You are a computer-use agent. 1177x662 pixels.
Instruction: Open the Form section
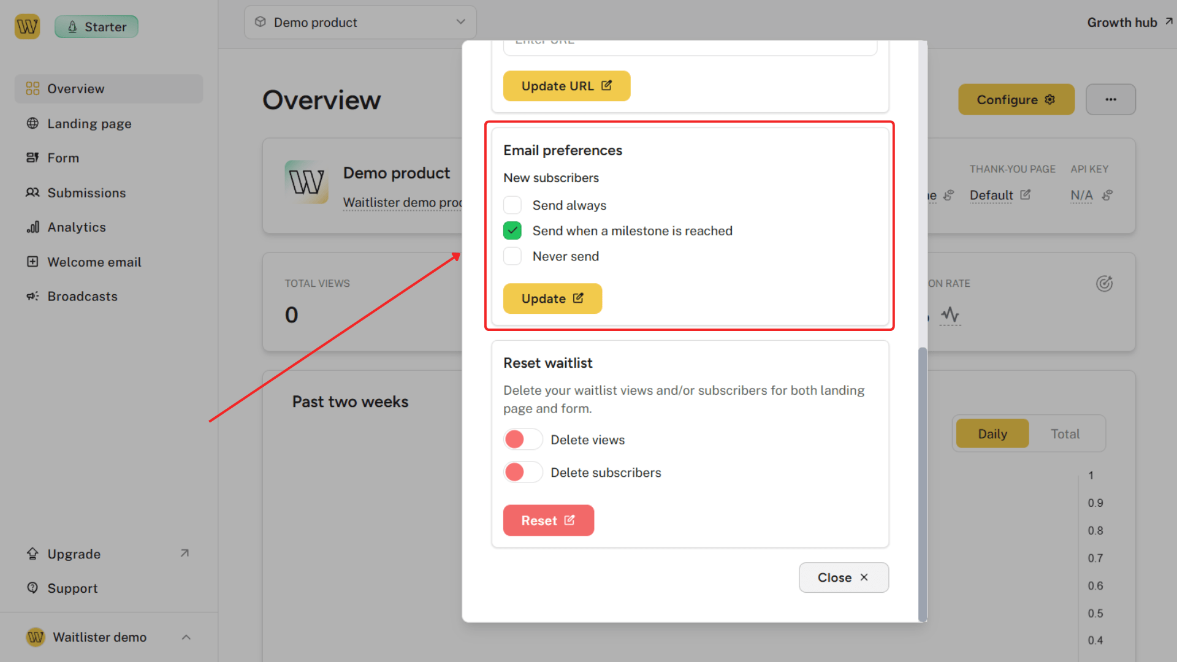[x=109, y=158]
